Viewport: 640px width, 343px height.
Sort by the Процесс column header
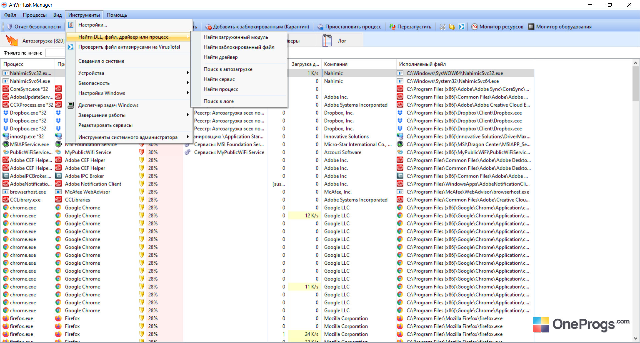click(28, 64)
